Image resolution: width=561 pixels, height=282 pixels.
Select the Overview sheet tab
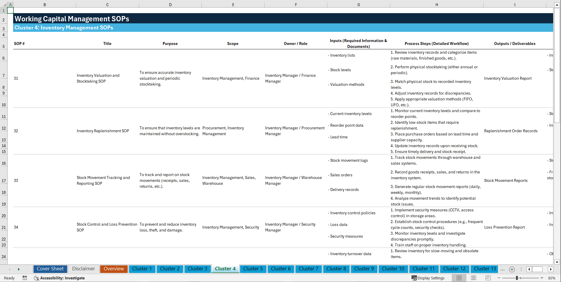click(x=114, y=269)
